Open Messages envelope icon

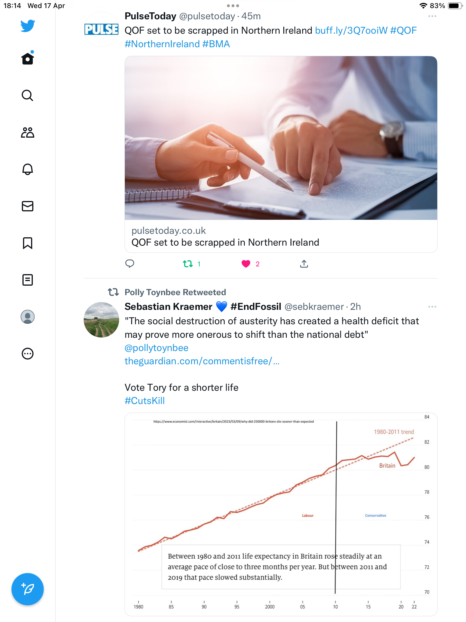[28, 206]
